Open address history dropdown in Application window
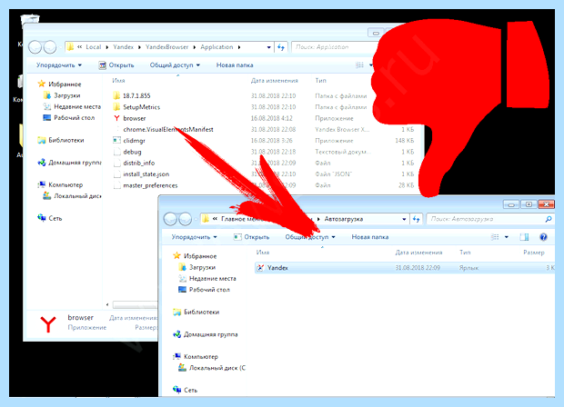 (268, 47)
